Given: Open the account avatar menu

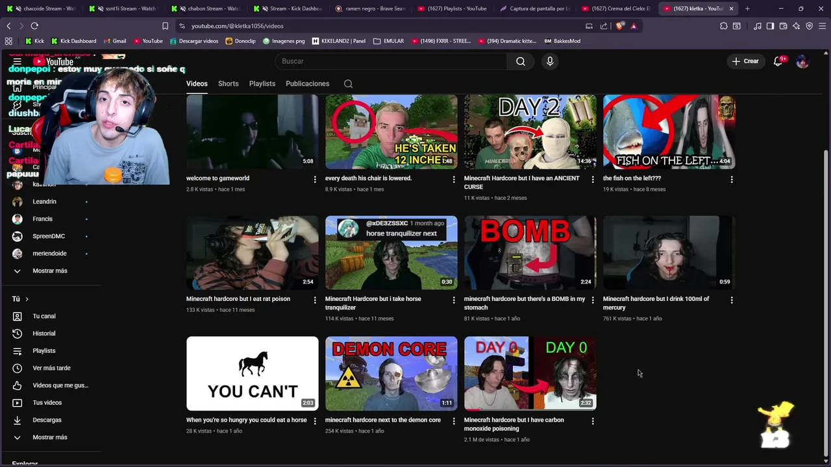Looking at the screenshot, I should click(x=802, y=61).
